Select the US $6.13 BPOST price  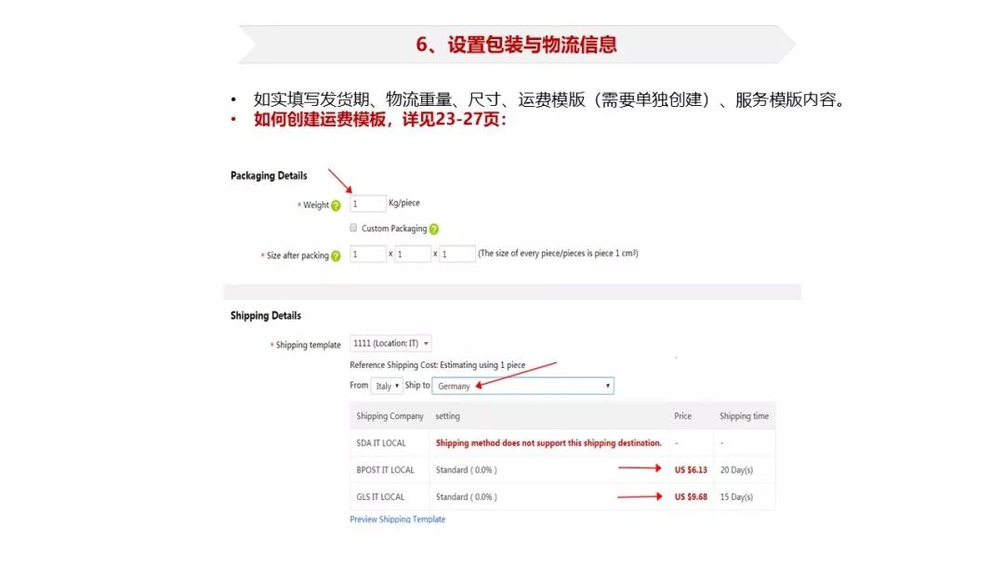(x=692, y=468)
